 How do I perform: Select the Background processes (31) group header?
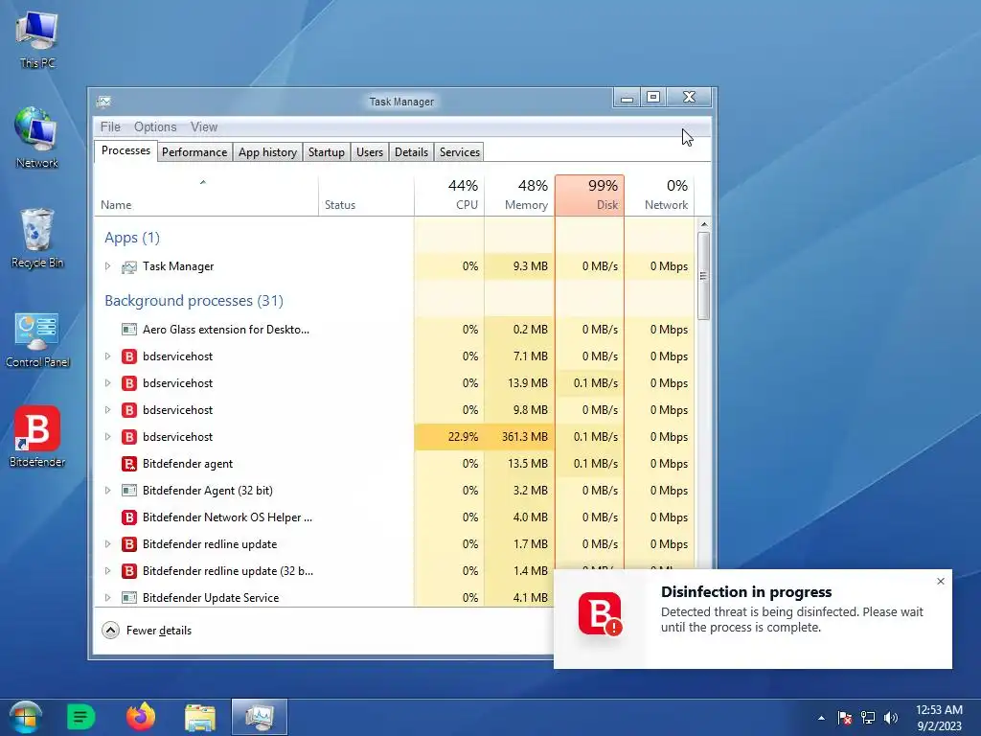194,301
